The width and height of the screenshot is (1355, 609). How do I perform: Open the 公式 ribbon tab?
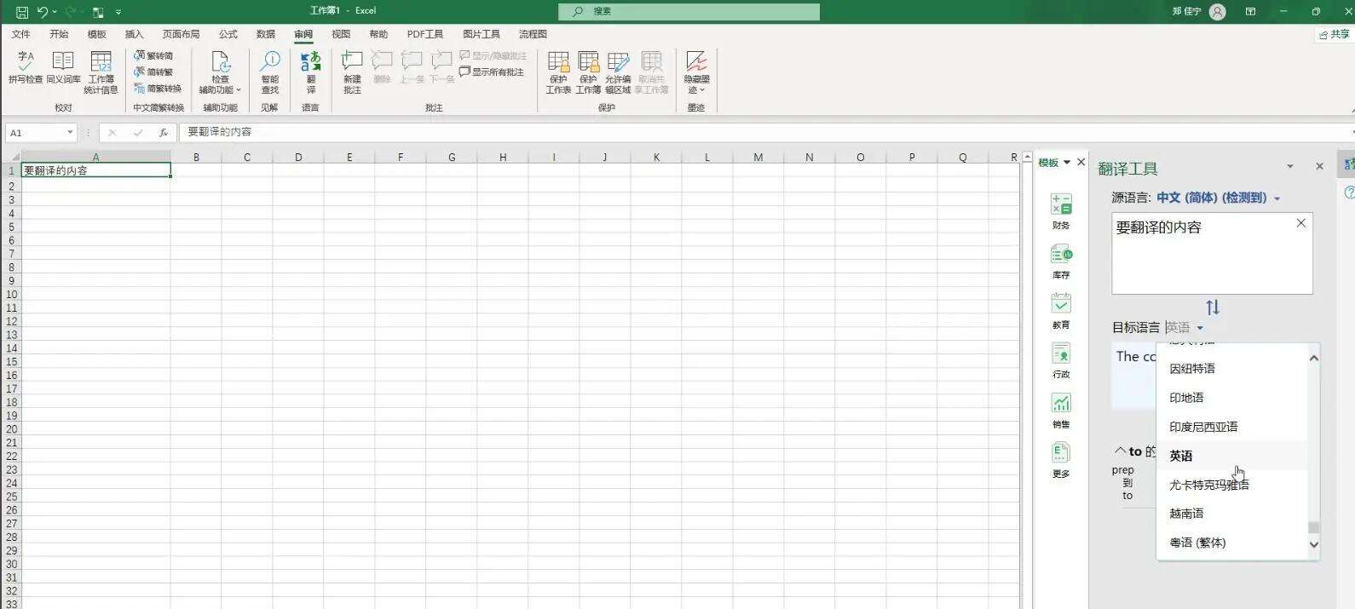pyautogui.click(x=228, y=34)
